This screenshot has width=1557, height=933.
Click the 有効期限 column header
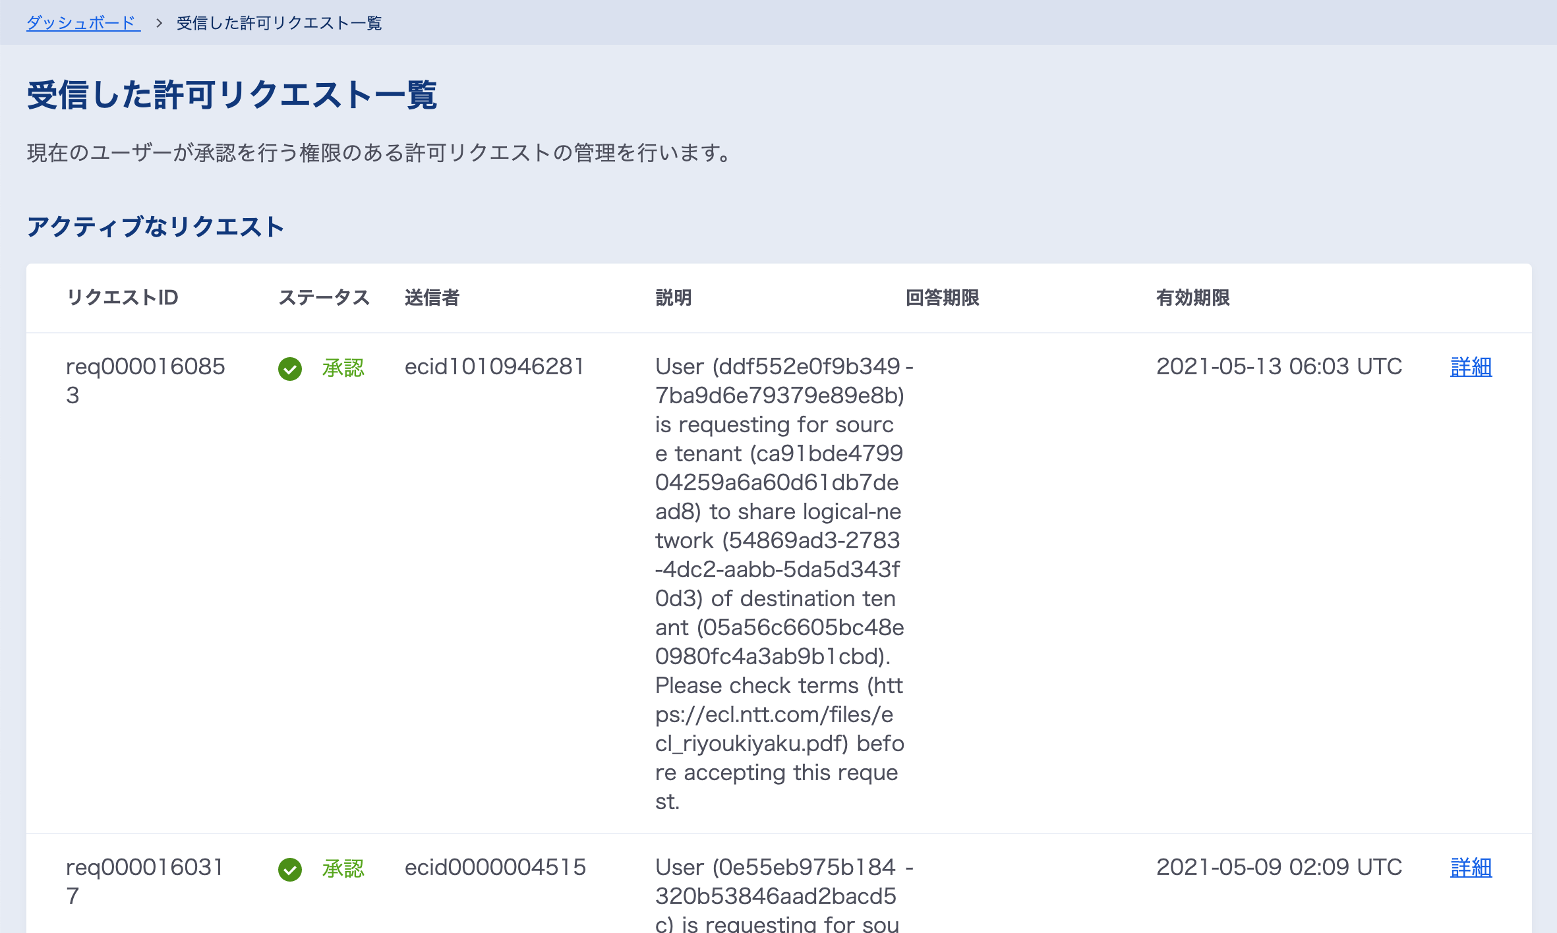point(1192,298)
